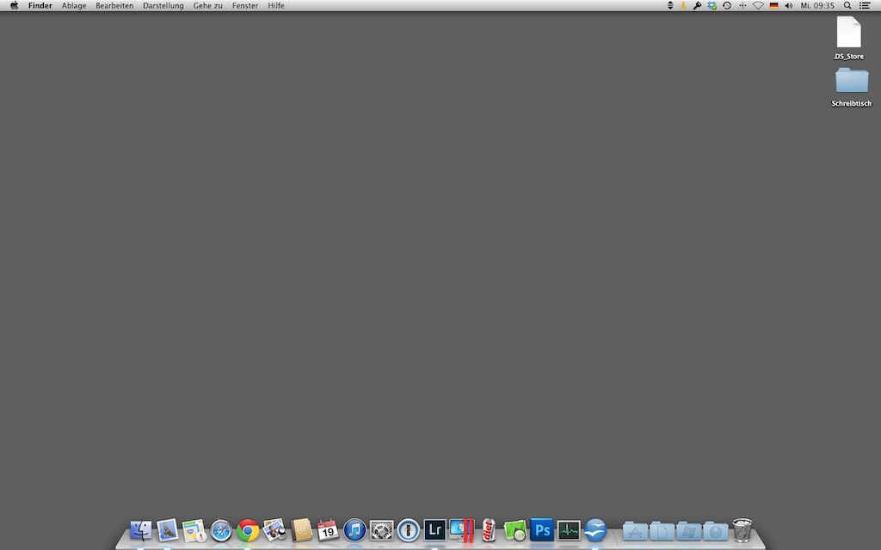The width and height of the screenshot is (881, 550).
Task: Select the .DS_Store file on desktop
Action: coord(848,33)
